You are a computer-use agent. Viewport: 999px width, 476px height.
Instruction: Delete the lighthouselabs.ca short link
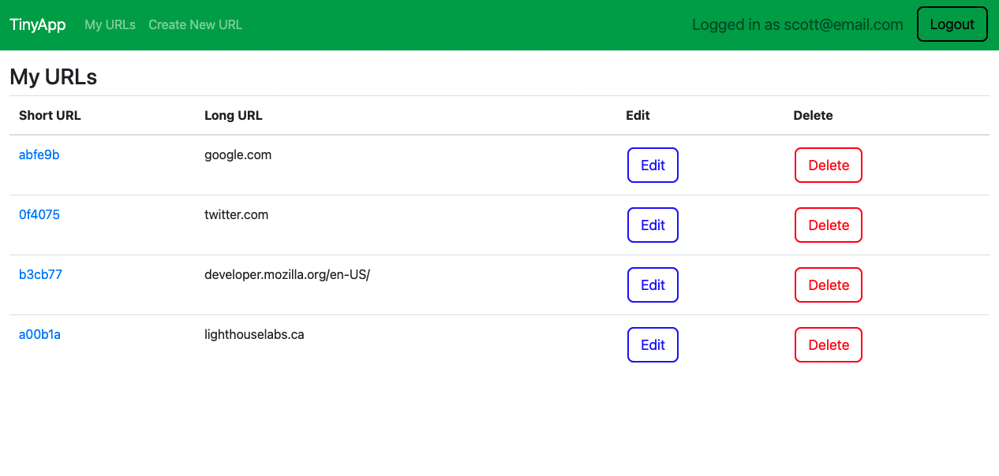pos(828,344)
